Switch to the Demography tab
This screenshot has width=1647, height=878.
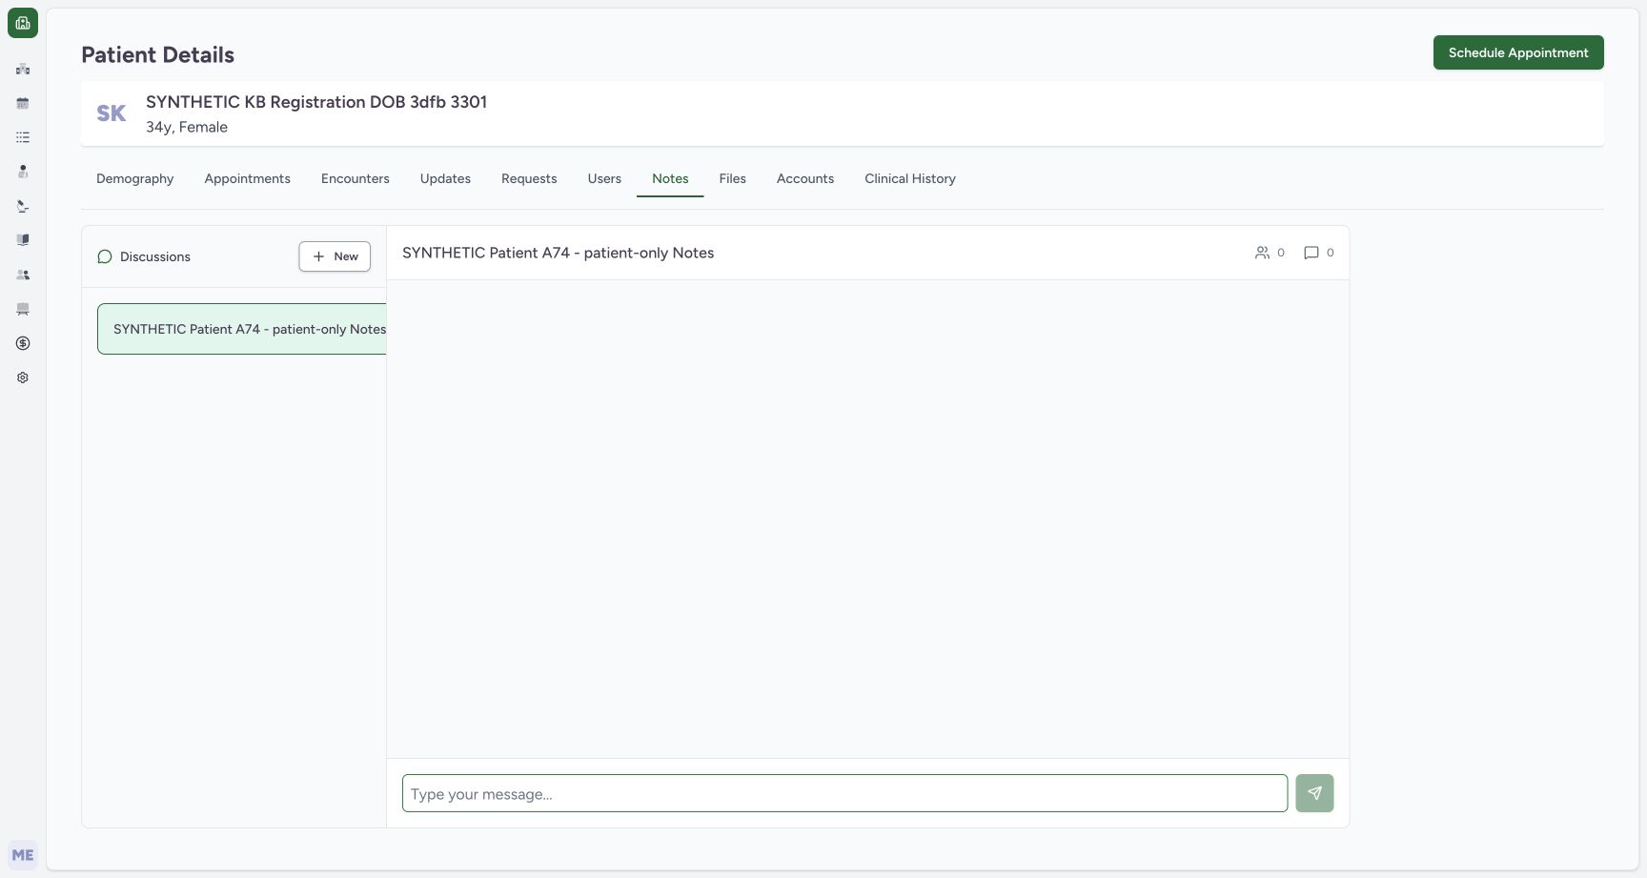tap(135, 178)
